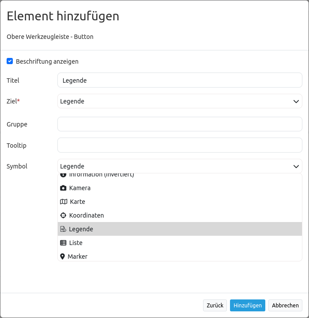Collapse the Symbol dropdown
Image resolution: width=309 pixels, height=318 pixels.
tap(180, 166)
